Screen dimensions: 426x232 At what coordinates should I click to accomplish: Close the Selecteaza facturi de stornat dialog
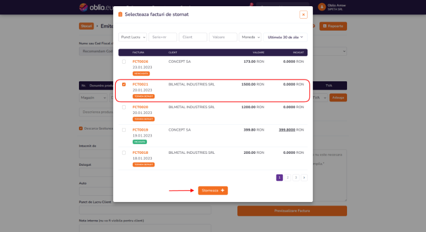coord(303,15)
